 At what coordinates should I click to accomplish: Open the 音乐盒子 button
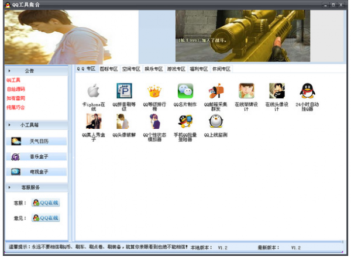coord(36,157)
